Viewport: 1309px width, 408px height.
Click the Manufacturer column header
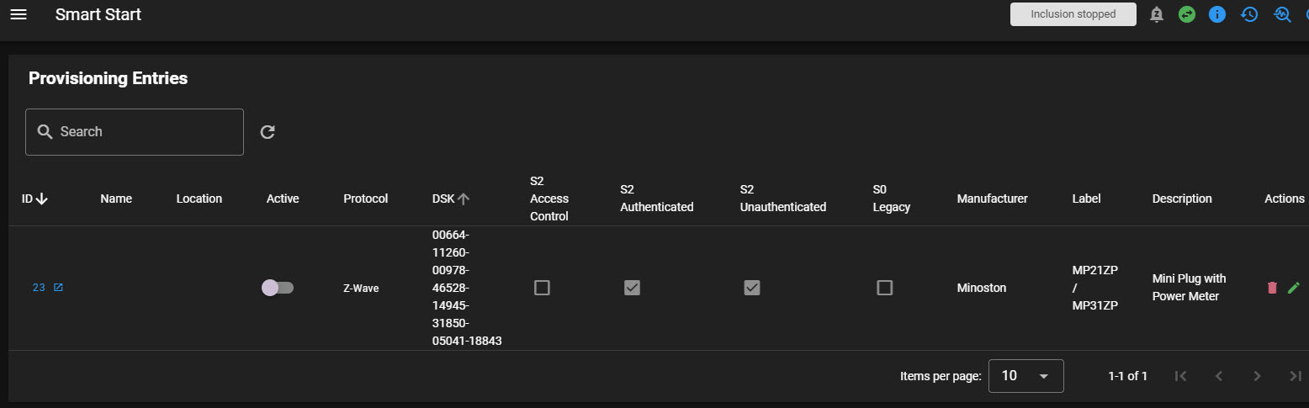pyautogui.click(x=992, y=199)
